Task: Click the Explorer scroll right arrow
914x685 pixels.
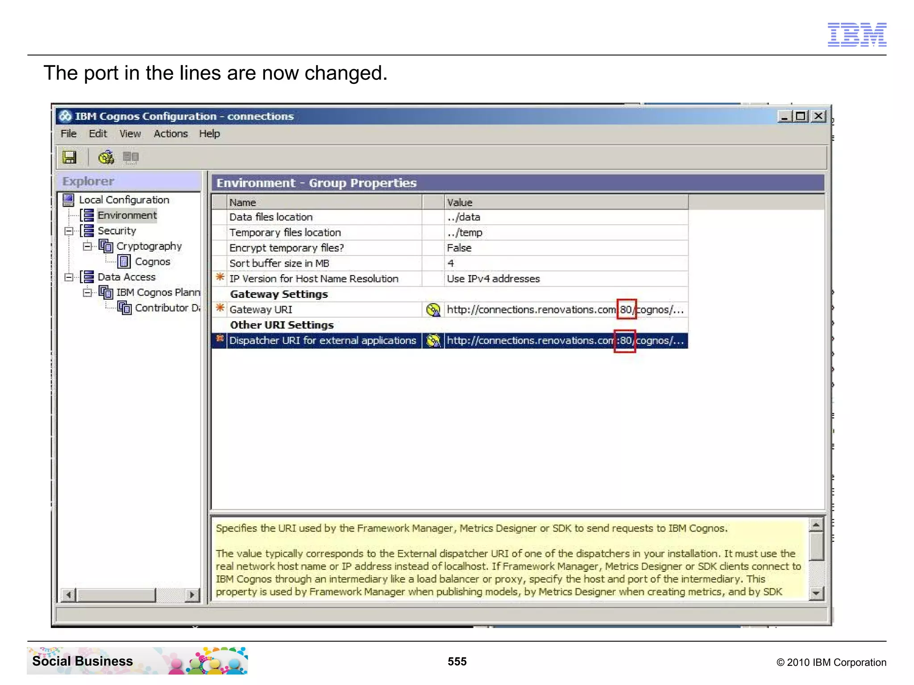Action: (192, 594)
